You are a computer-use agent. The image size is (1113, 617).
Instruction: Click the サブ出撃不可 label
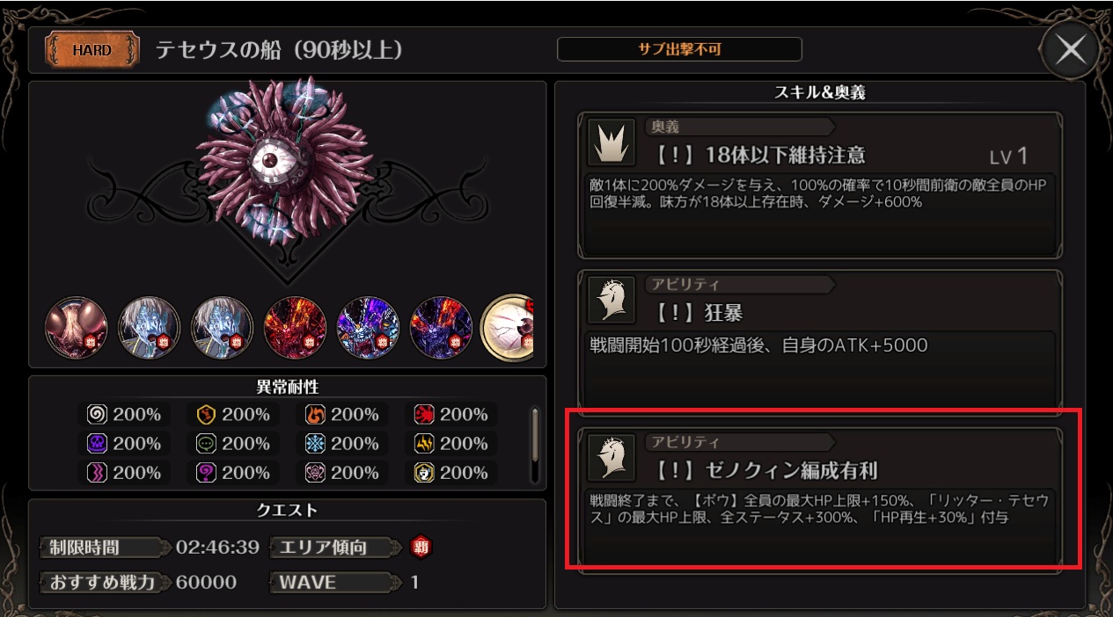(x=679, y=49)
